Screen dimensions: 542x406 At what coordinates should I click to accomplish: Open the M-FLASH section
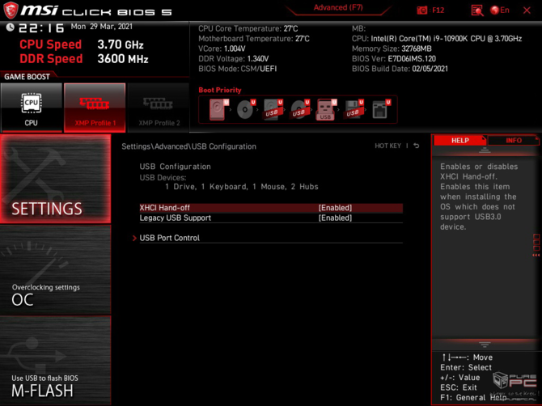[55, 361]
